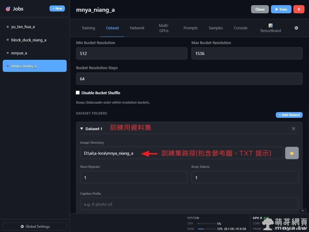This screenshot has height=232, width=309.
Task: Create a new job
Action: [x=57, y=9]
